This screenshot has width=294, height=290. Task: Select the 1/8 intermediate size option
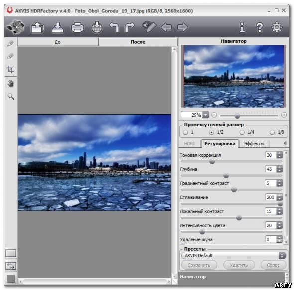pyautogui.click(x=272, y=132)
